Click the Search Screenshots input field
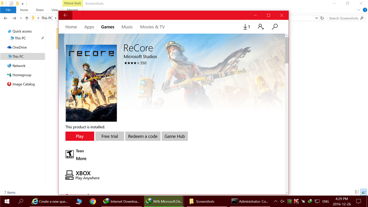368x207 pixels. (x=346, y=18)
